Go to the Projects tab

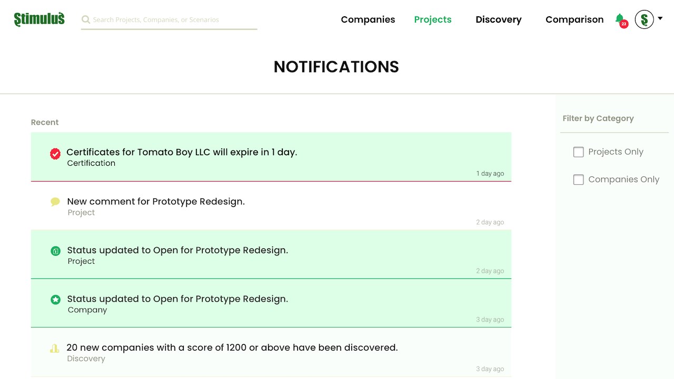432,19
